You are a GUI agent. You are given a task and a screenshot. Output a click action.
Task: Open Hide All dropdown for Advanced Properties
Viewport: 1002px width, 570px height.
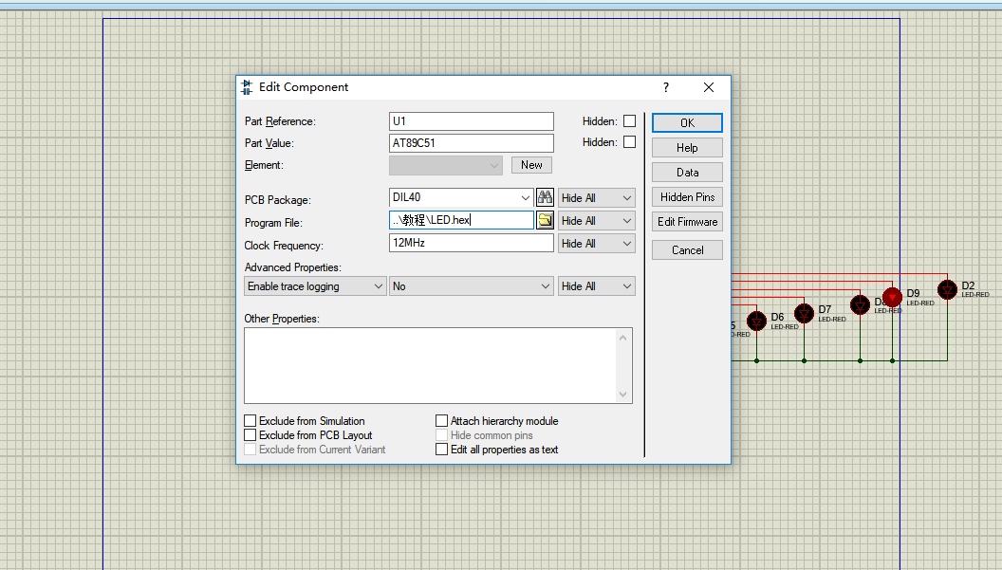click(596, 286)
